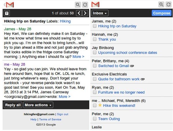The width and height of the screenshot is (173, 131).
Task: Open the Switched to Gmail email
Action: (x=113, y=66)
